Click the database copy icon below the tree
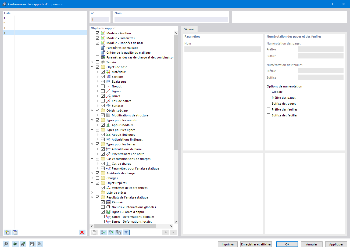Image resolution: width=350 pixels, height=250 pixels. pos(119,232)
